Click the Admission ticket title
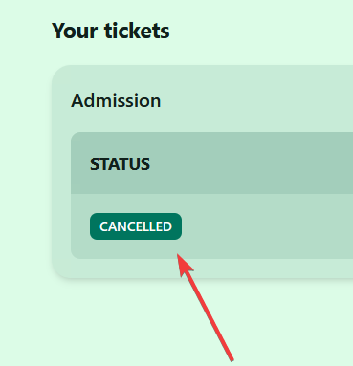The image size is (353, 366). coord(116,100)
